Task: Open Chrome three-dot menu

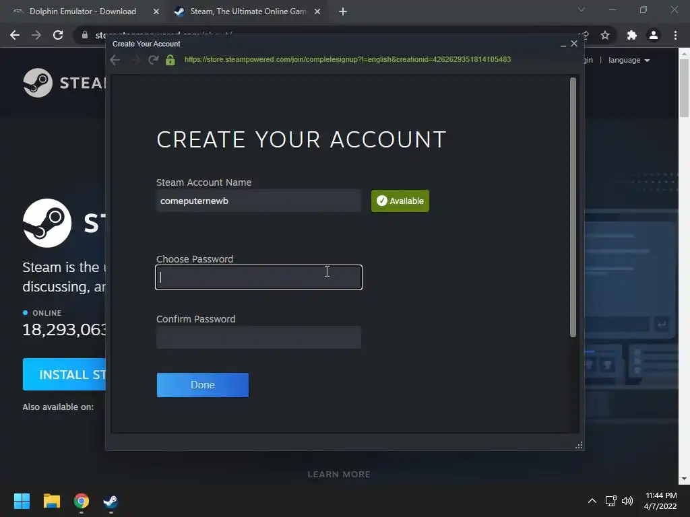Action: [x=675, y=35]
